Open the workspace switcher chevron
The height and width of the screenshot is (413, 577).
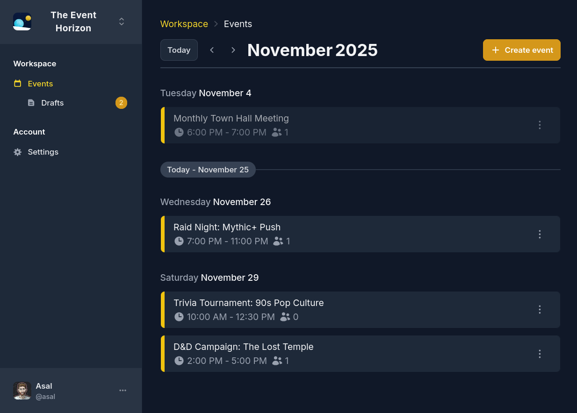pos(121,21)
